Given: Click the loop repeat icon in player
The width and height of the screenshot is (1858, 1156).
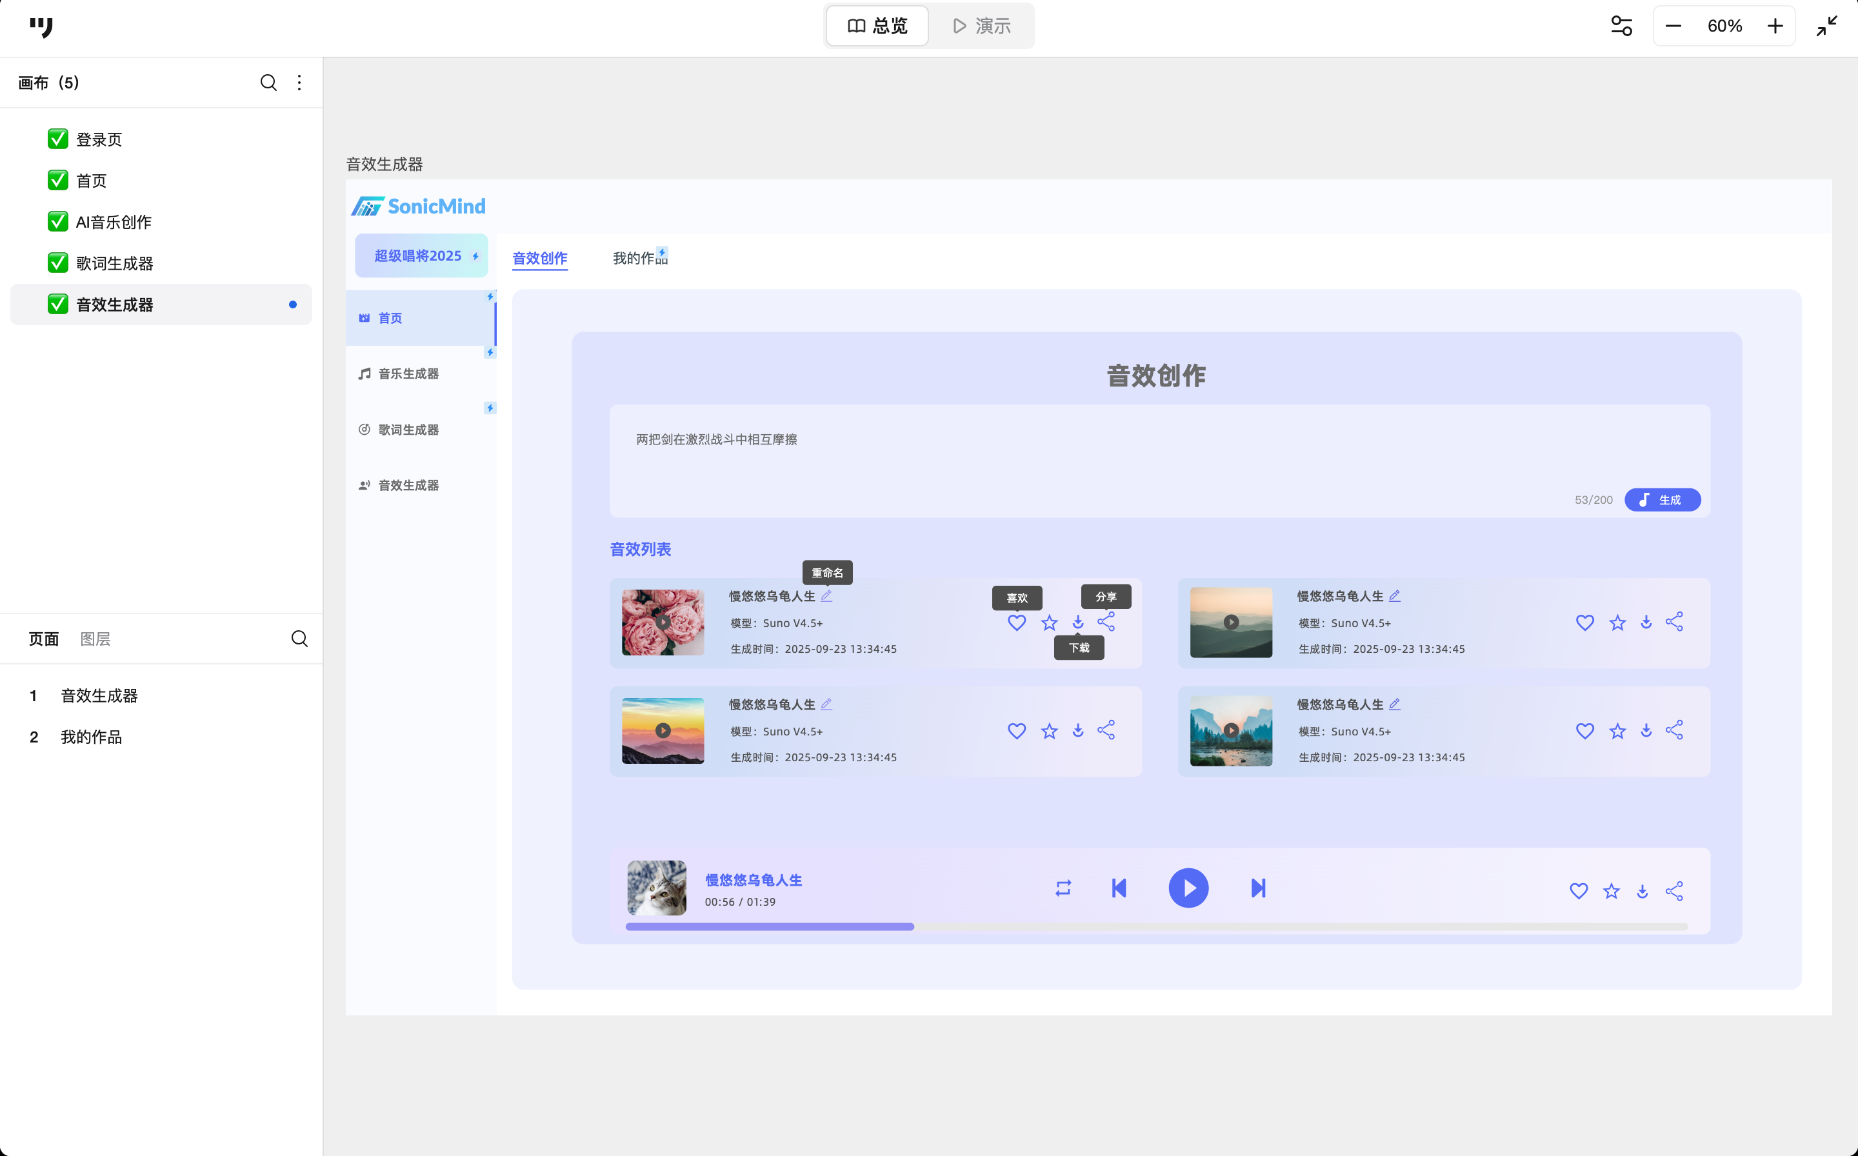Looking at the screenshot, I should [1063, 888].
